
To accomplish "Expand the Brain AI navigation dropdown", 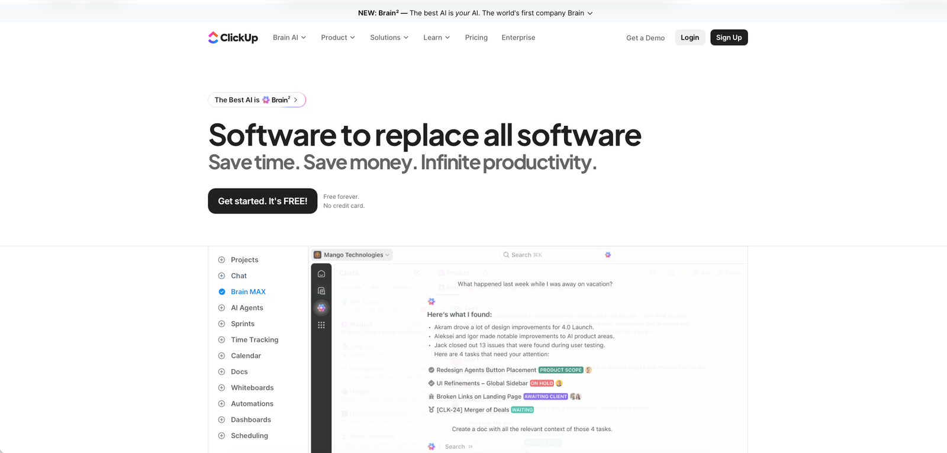I will click(x=289, y=37).
